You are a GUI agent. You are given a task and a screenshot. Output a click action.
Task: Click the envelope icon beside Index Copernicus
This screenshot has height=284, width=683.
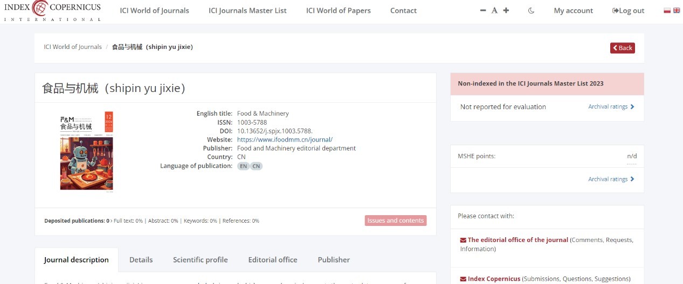click(463, 279)
